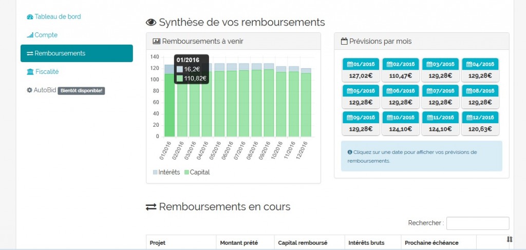Screen dimensions: 526x250
Task: Click the Bientôt disponible badge
Action: tap(81, 91)
